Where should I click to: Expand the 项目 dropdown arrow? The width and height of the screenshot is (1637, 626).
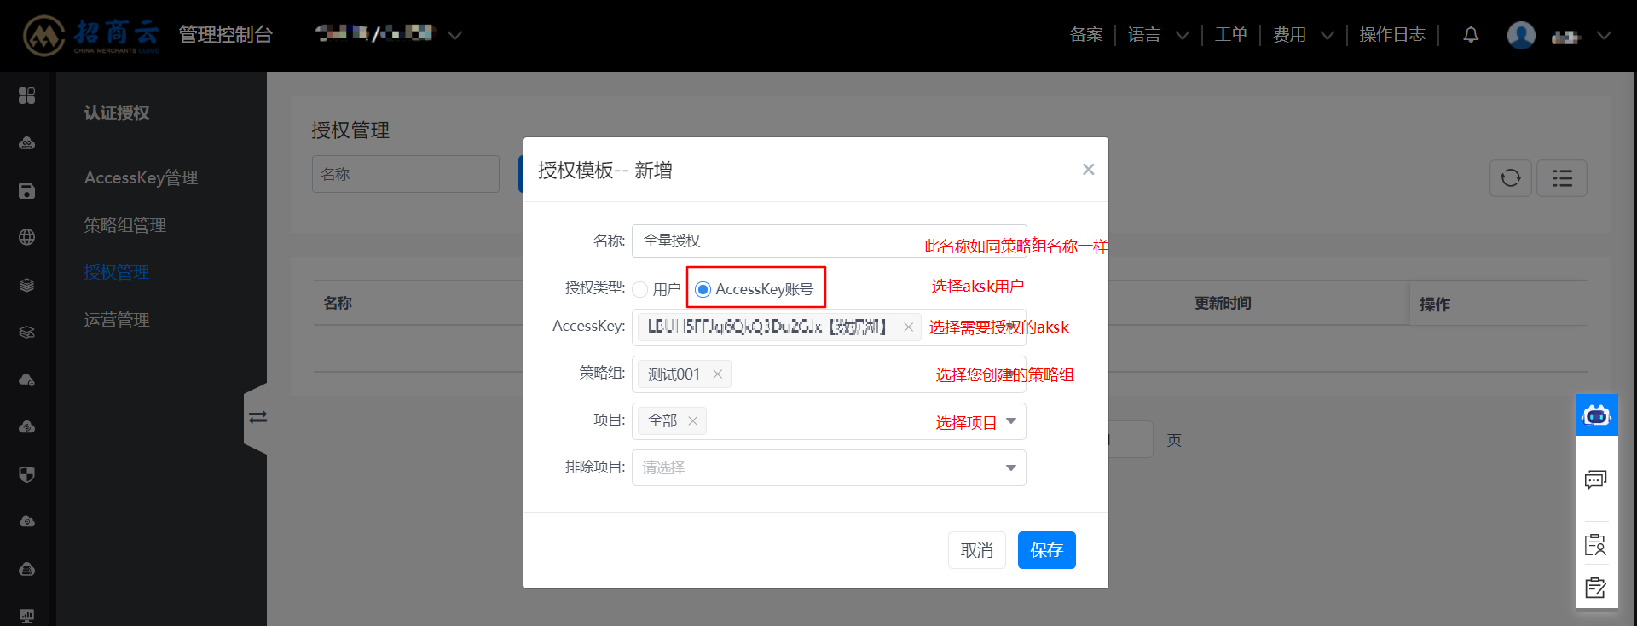1011,421
